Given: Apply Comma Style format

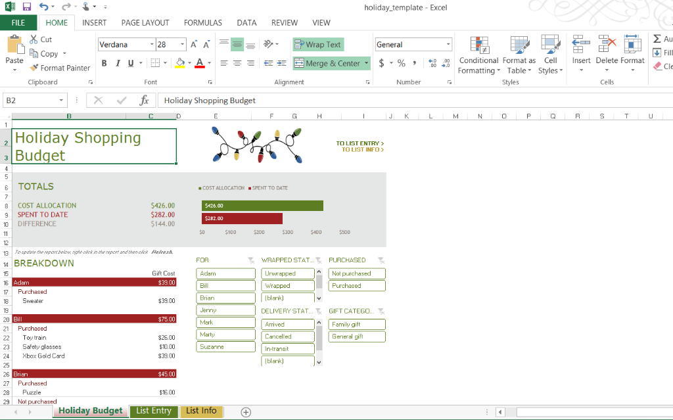Looking at the screenshot, I should 414,63.
